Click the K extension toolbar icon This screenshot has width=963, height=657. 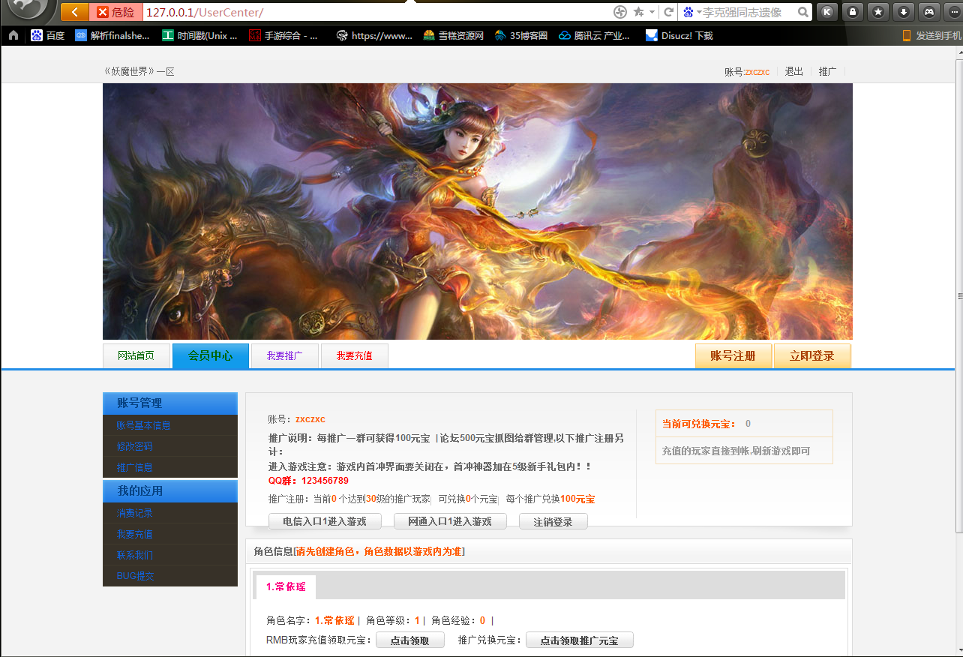tap(826, 12)
